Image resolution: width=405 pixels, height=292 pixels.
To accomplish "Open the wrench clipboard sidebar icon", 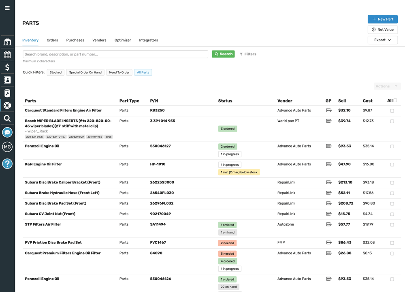I will point(7,93).
